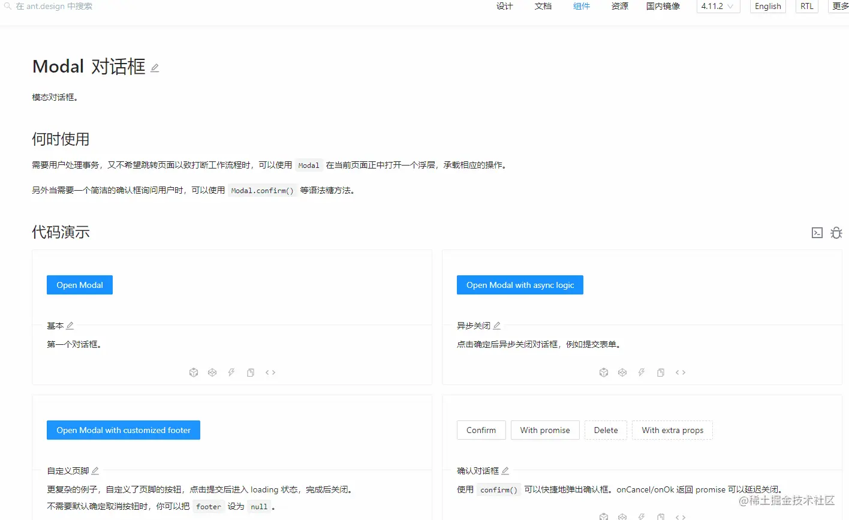This screenshot has width=849, height=520.
Task: Open the 国内镜像 nav item
Action: (663, 6)
